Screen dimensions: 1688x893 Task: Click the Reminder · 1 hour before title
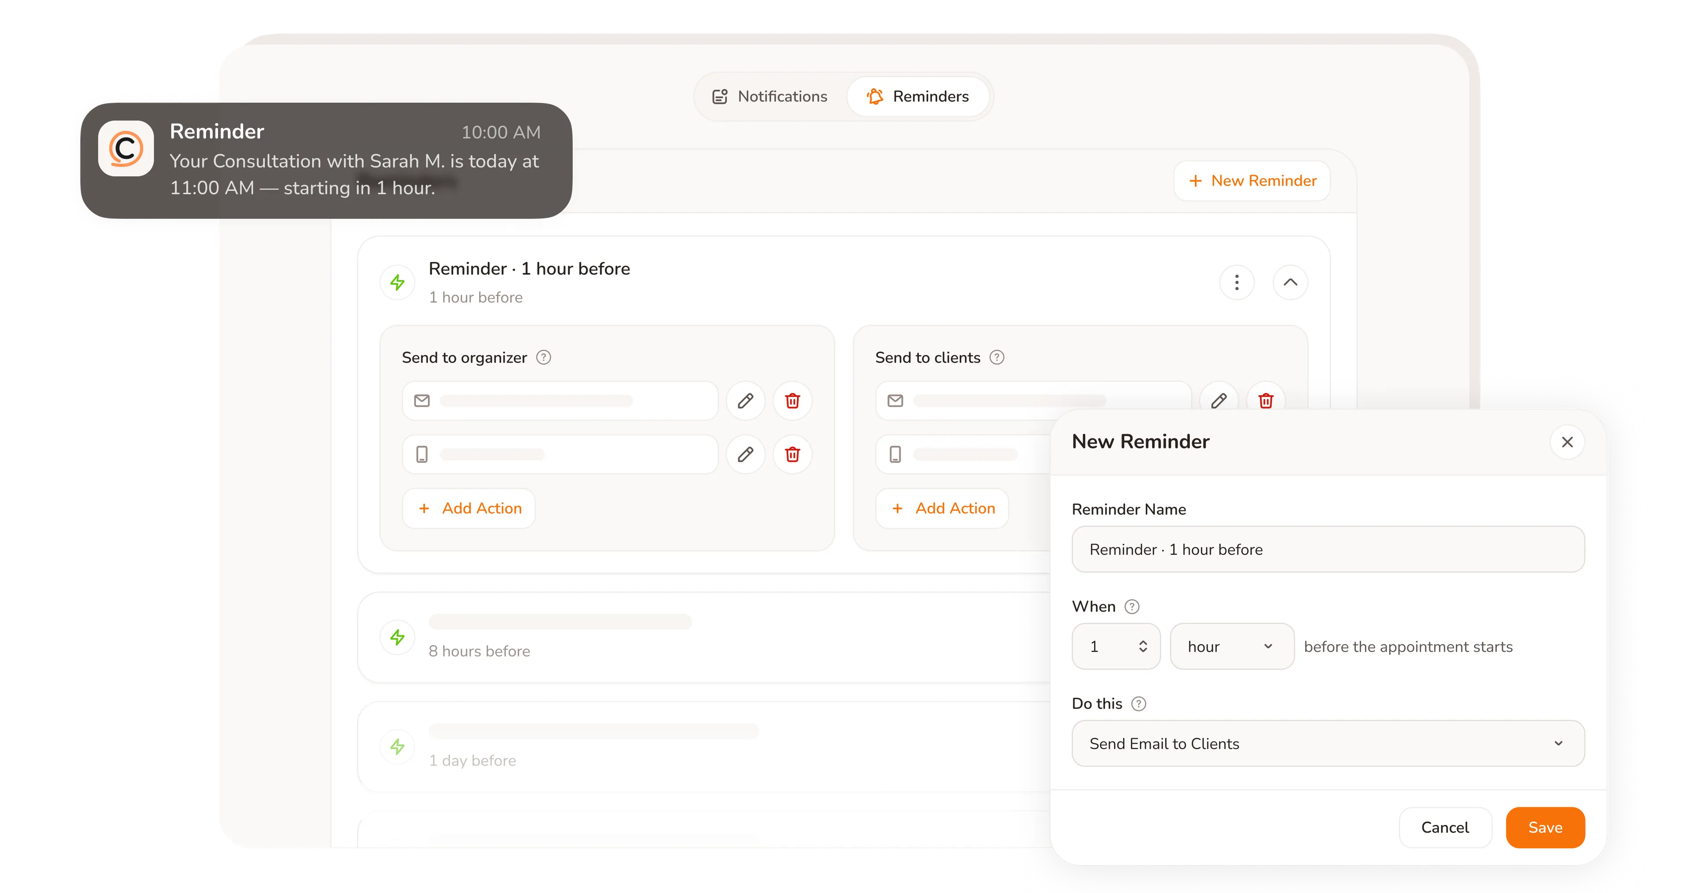(x=529, y=269)
